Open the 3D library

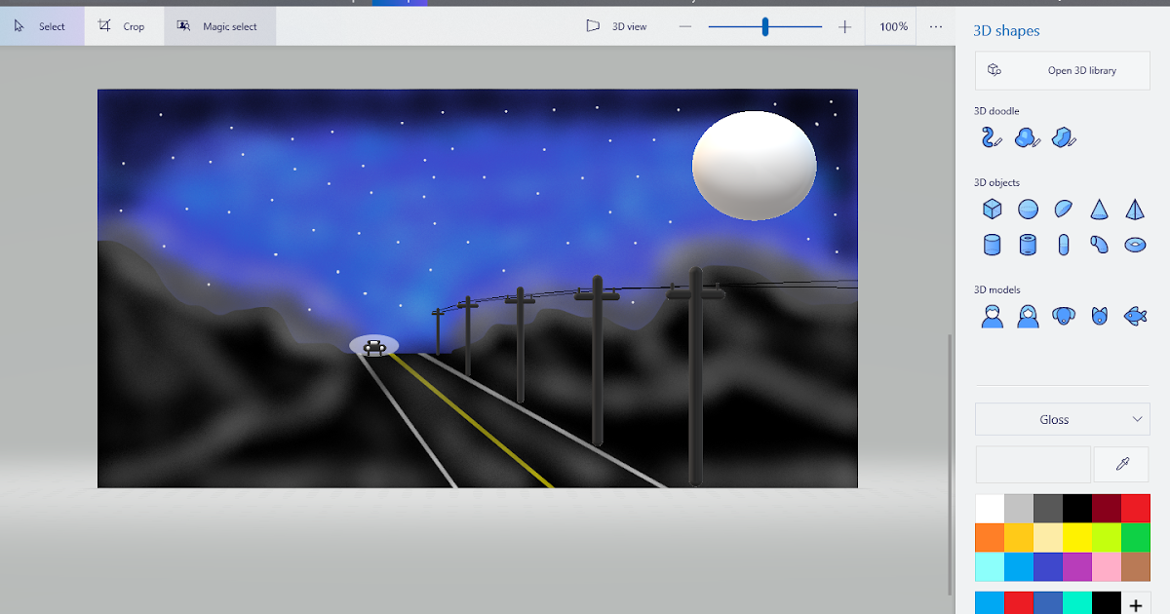pyautogui.click(x=1062, y=70)
